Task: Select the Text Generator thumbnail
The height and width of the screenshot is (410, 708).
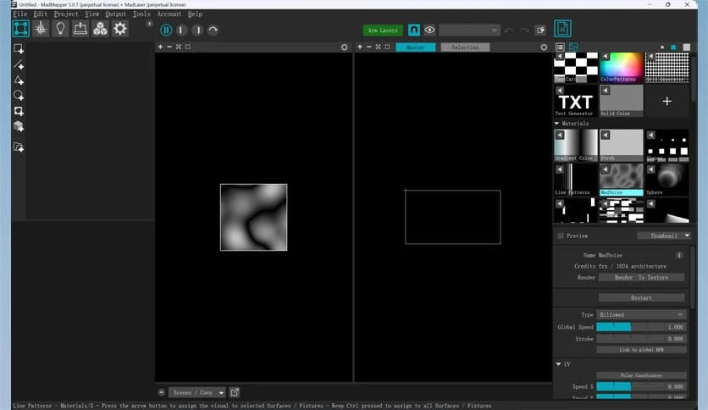Action: click(576, 101)
